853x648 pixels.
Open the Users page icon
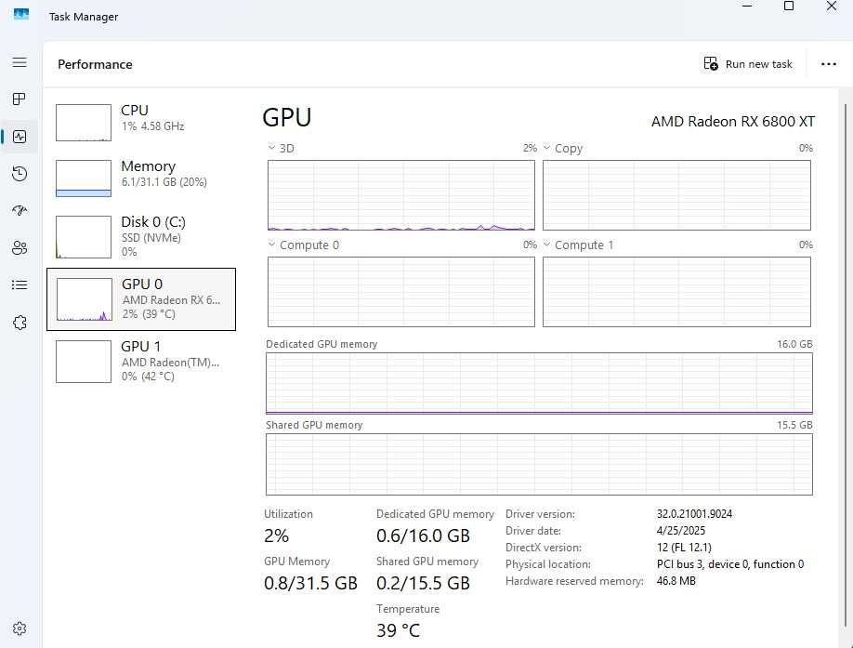point(20,248)
